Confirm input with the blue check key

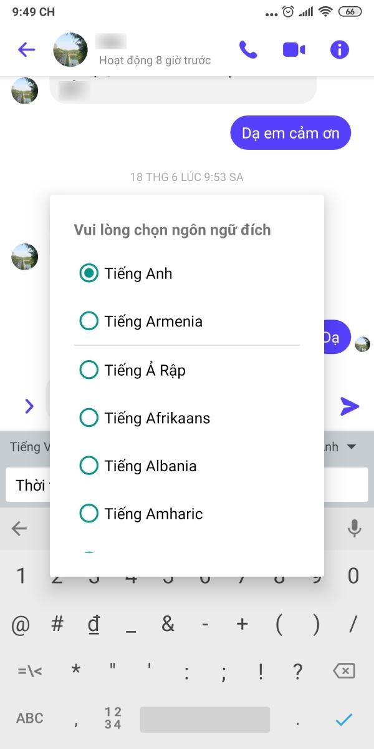343,718
